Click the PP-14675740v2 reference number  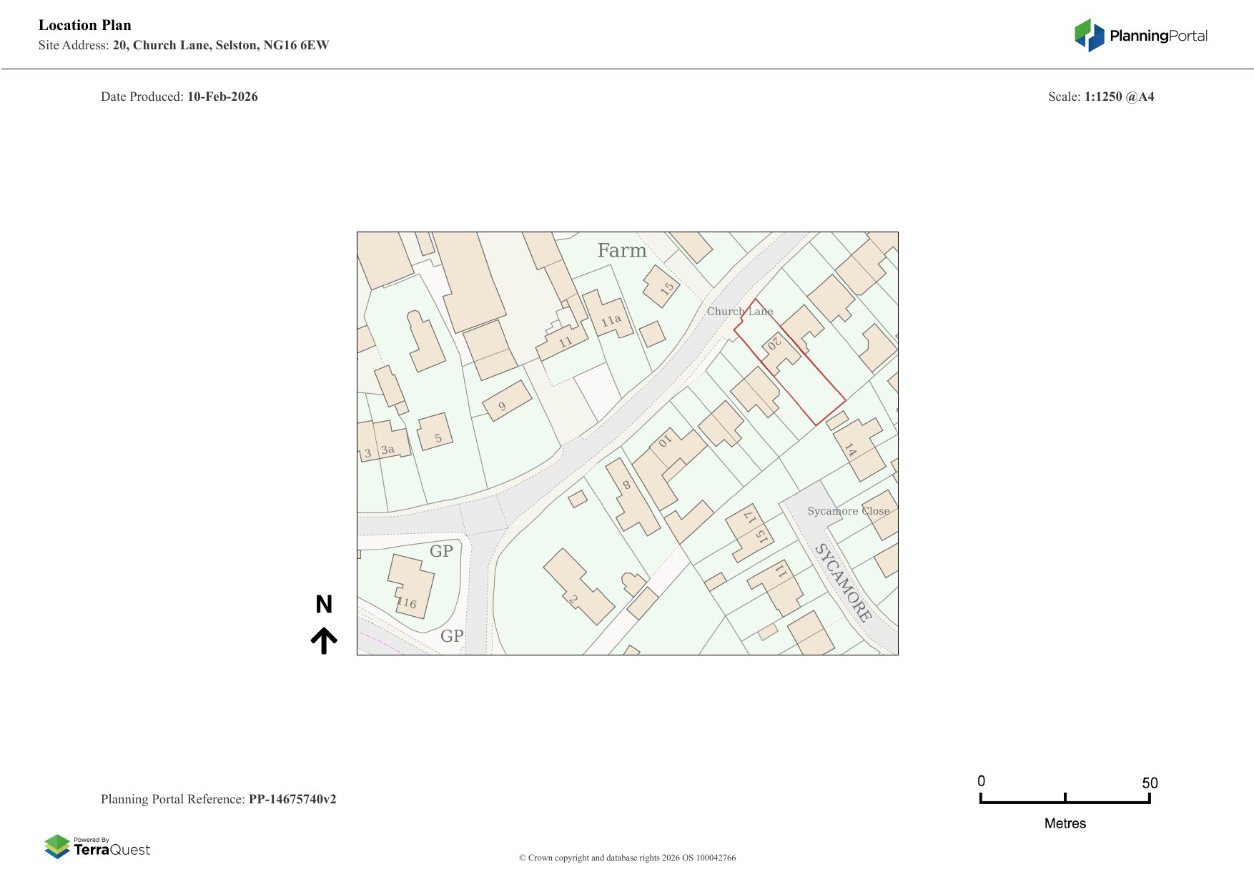292,799
